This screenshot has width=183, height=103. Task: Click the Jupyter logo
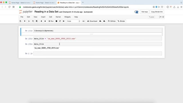click(26, 12)
